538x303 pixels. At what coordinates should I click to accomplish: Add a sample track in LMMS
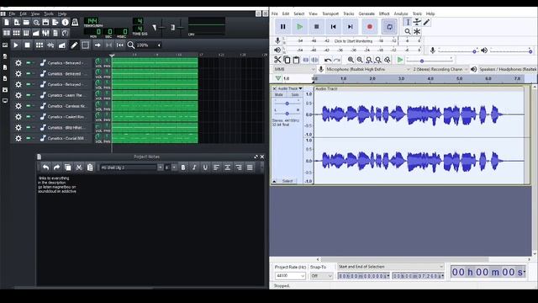point(50,45)
